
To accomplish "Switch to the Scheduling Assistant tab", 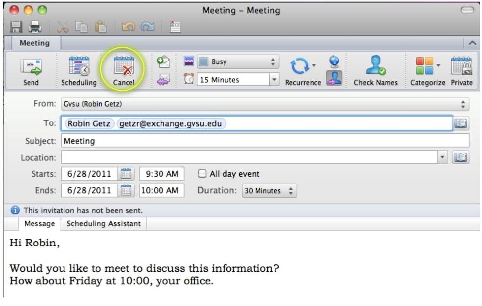I will tap(103, 224).
